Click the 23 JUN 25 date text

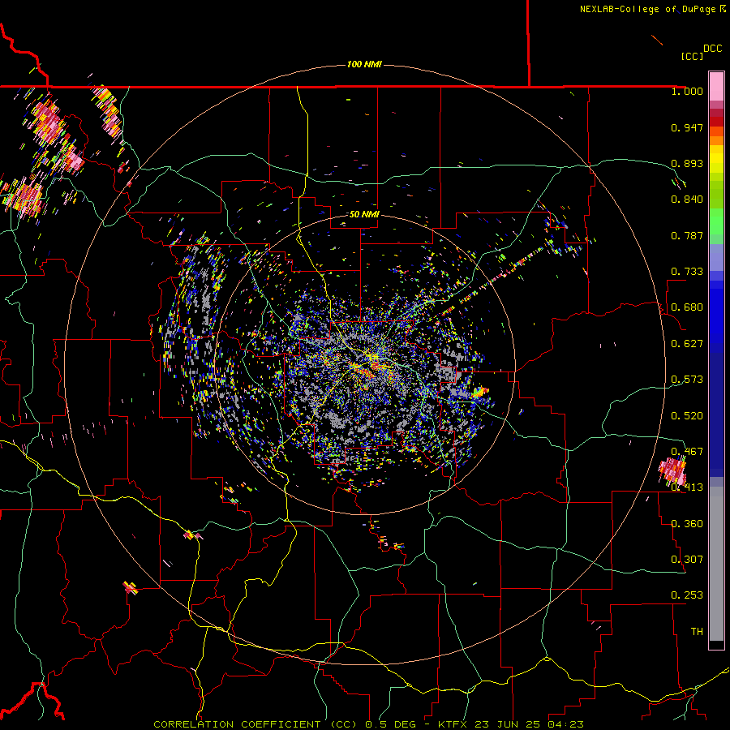pyautogui.click(x=506, y=724)
